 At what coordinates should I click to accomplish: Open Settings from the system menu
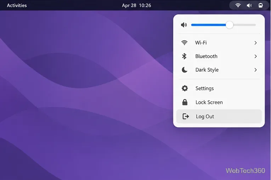(219, 88)
